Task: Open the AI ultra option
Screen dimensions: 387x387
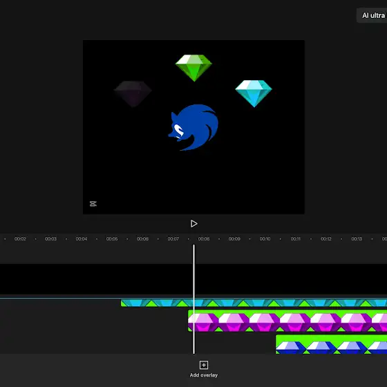Action: tap(372, 15)
